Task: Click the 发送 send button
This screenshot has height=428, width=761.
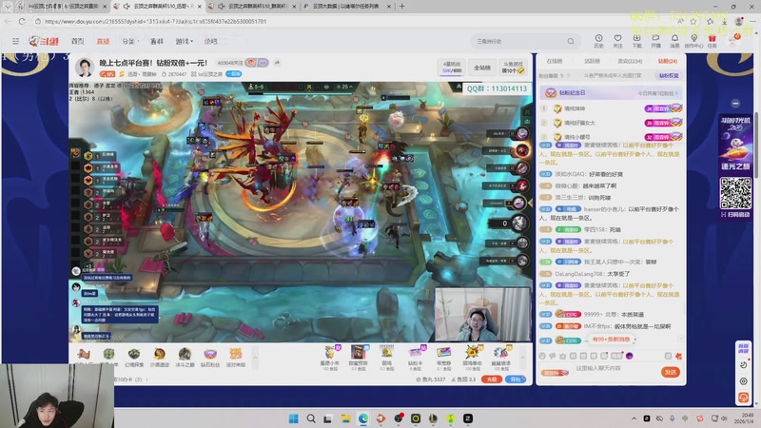Action: (671, 372)
